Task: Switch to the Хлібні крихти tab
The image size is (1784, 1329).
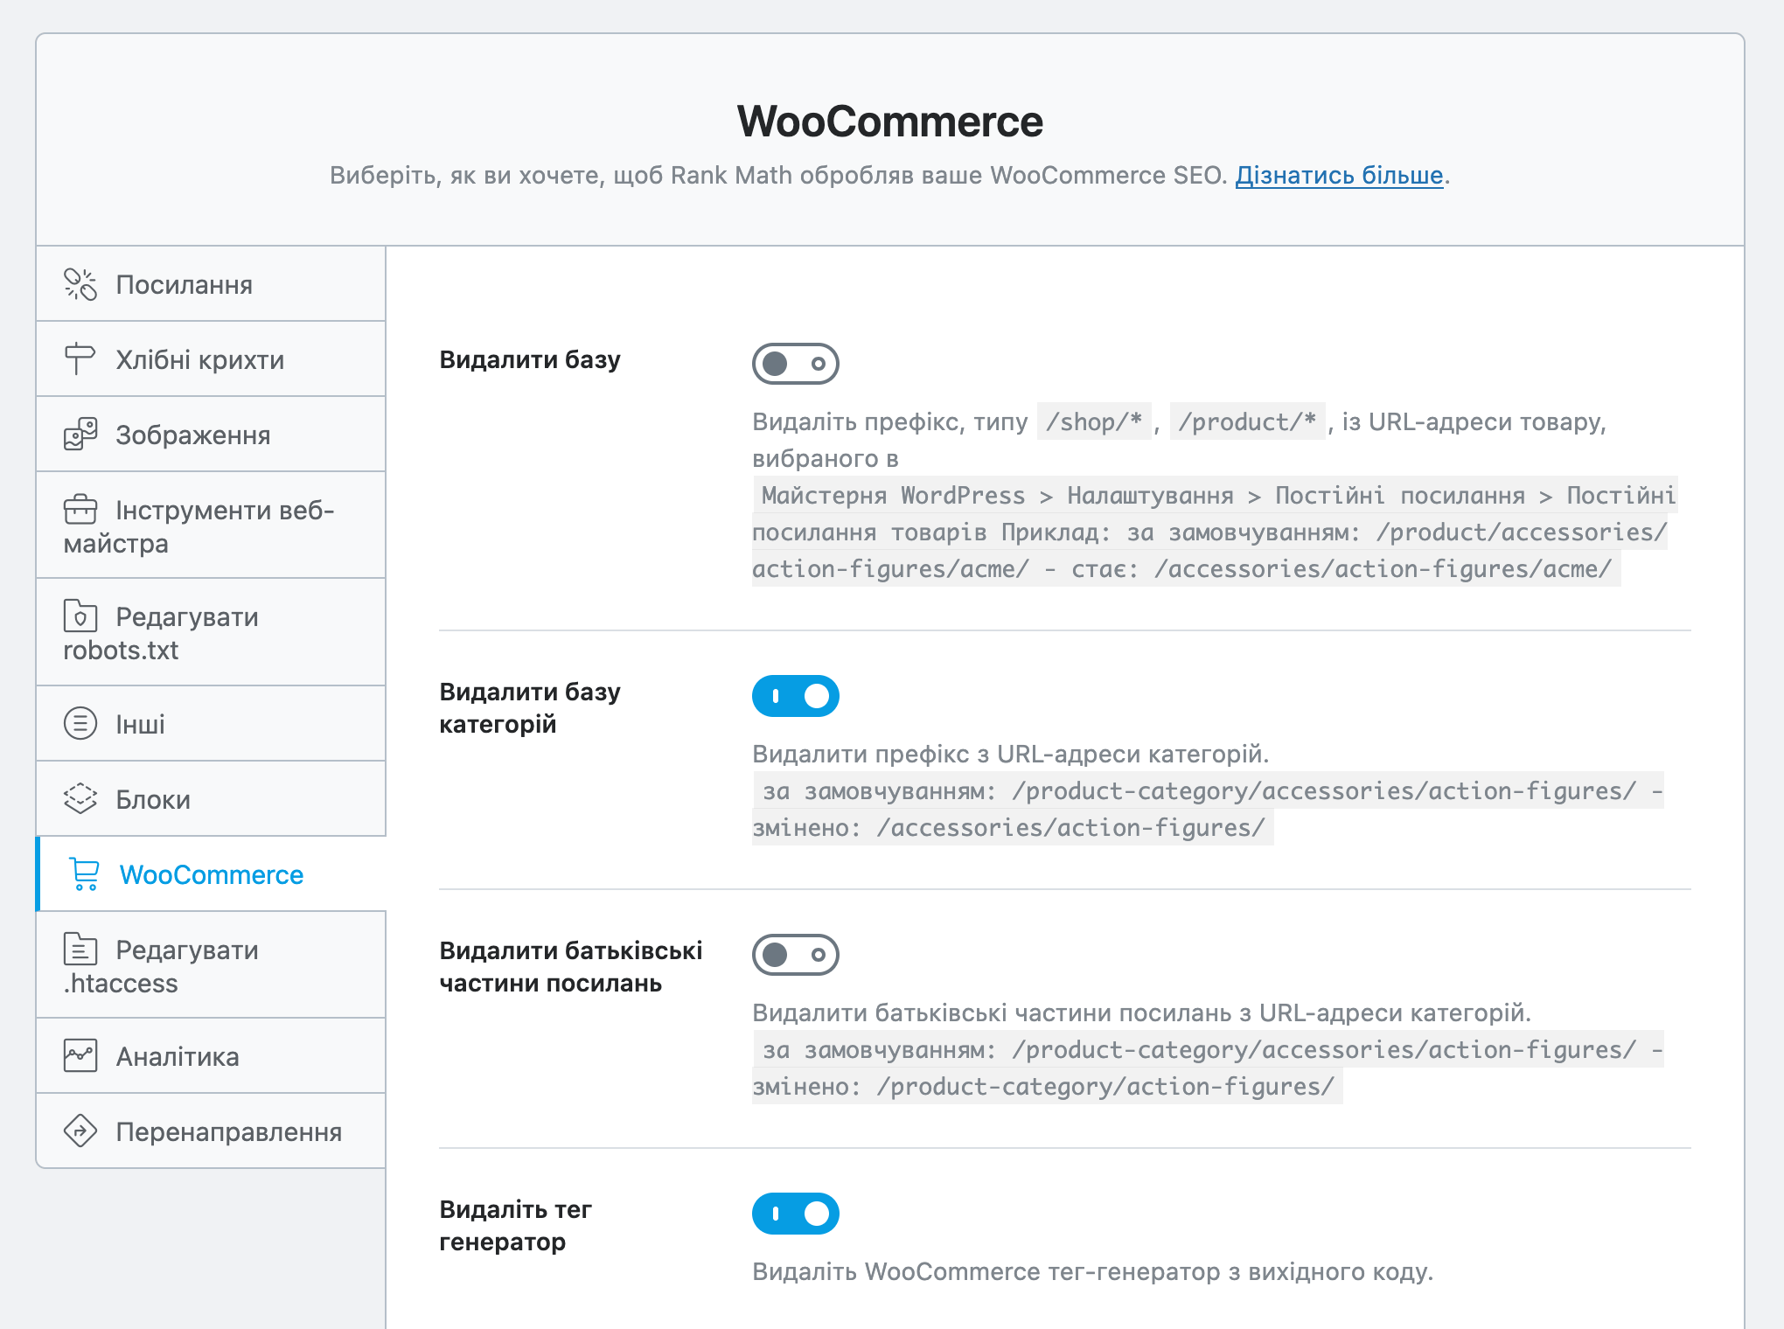Action: click(x=211, y=359)
